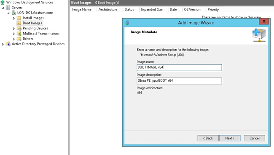Sort by Priority column header
Screen dimensions: 274x155
tap(215, 9)
